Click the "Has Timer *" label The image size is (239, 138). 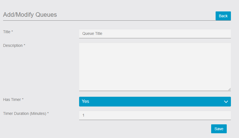coord(13,100)
